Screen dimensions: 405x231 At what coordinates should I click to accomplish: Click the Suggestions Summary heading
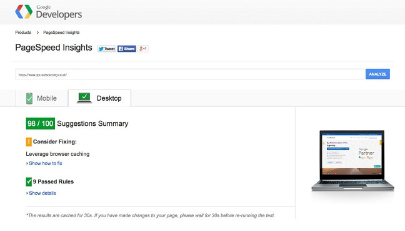92,124
